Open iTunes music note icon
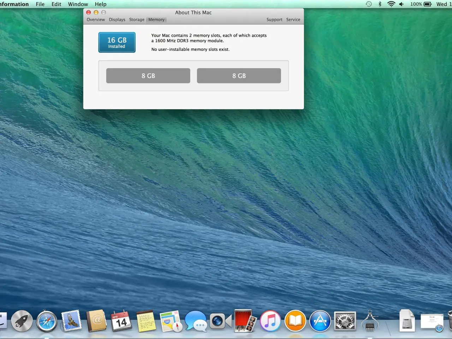This screenshot has height=339, width=452. coord(270,321)
